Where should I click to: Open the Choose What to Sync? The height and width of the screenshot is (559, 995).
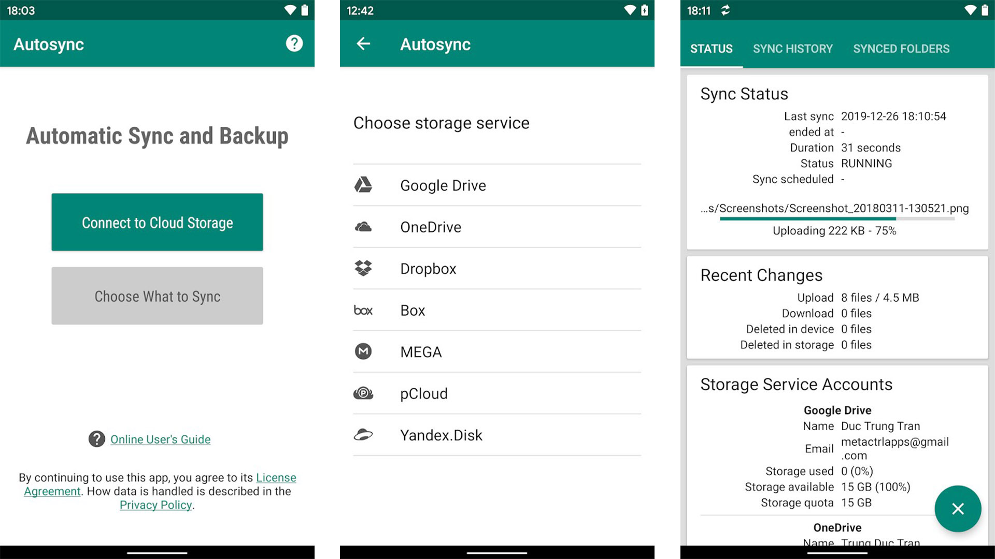tap(157, 296)
